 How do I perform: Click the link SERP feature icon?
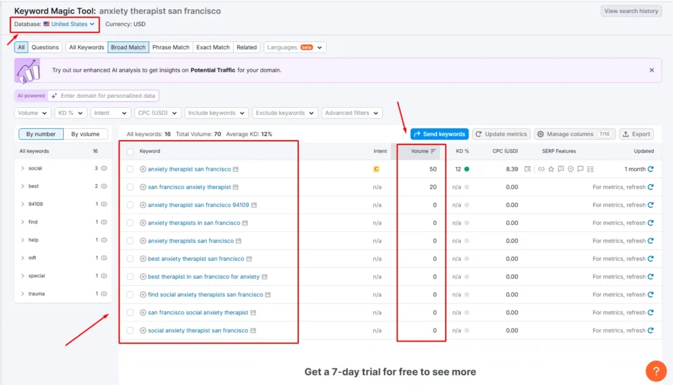tap(542, 169)
